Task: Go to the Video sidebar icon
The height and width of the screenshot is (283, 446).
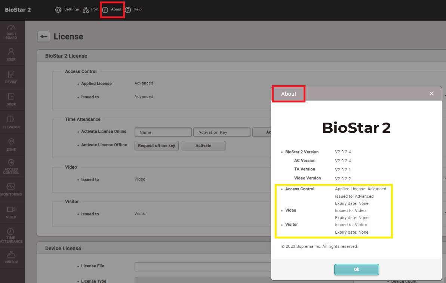Action: 11,212
